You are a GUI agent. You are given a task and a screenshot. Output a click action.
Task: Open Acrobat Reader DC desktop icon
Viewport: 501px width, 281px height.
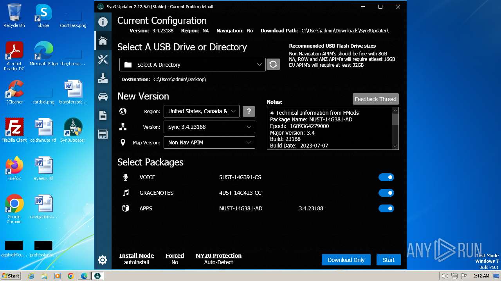click(14, 56)
